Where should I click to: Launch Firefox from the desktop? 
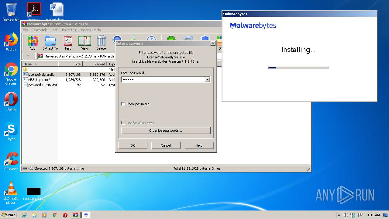click(x=11, y=42)
